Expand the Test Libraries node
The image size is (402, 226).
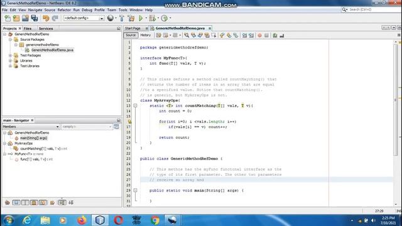click(10, 66)
